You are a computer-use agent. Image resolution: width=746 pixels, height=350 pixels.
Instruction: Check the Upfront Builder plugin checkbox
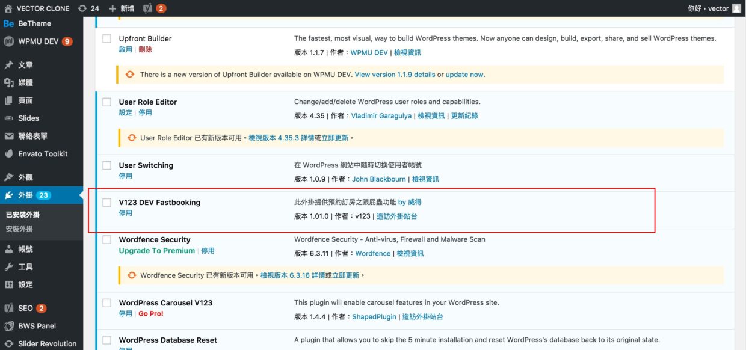point(106,38)
